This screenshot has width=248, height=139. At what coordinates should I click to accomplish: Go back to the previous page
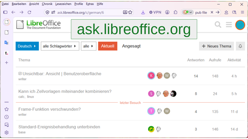pyautogui.click(x=13, y=12)
